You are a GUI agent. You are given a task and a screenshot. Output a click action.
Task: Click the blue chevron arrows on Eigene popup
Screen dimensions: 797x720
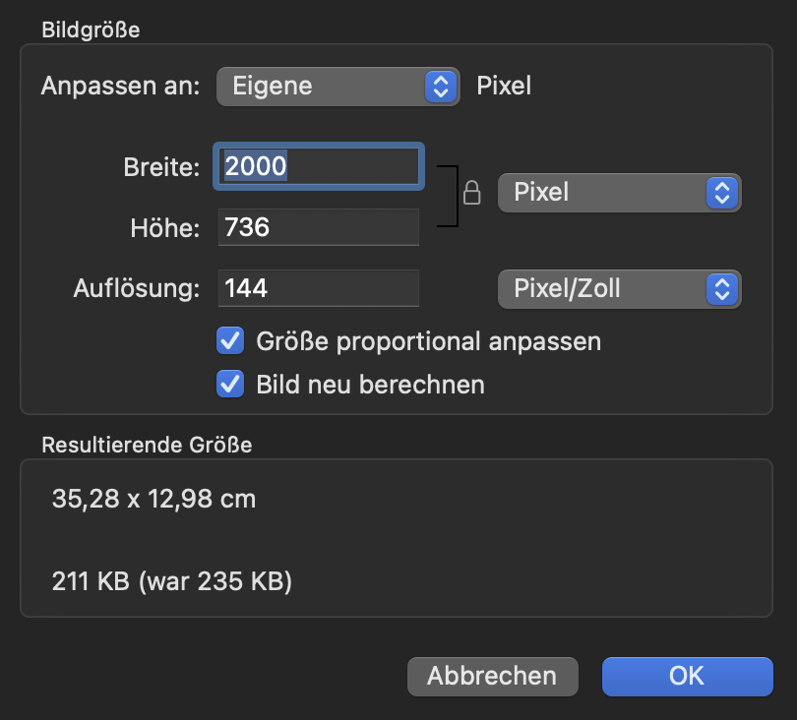(x=440, y=86)
